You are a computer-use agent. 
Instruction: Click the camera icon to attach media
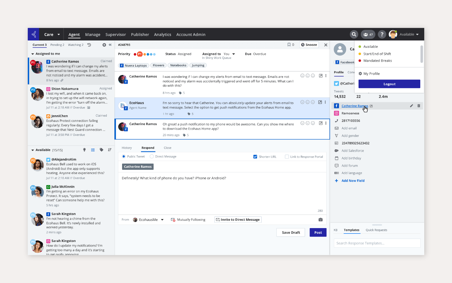pos(320,220)
